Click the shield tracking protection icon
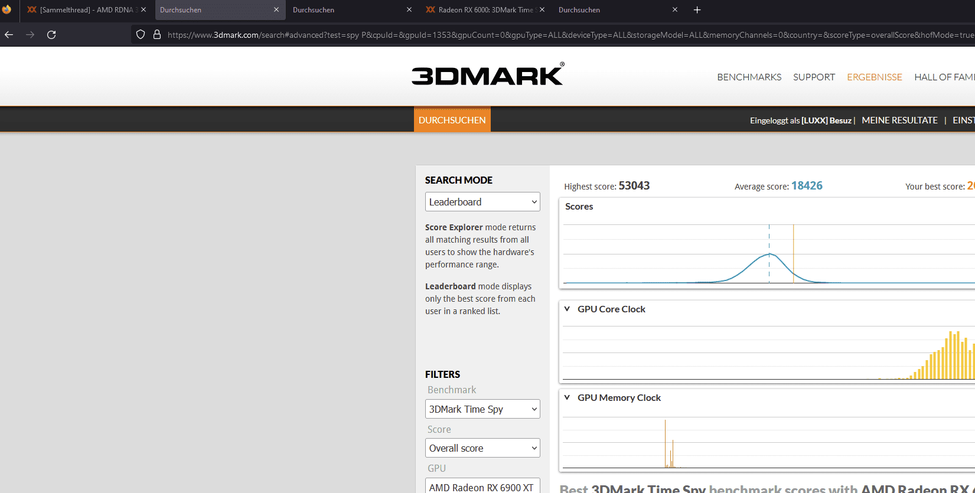 (x=141, y=35)
